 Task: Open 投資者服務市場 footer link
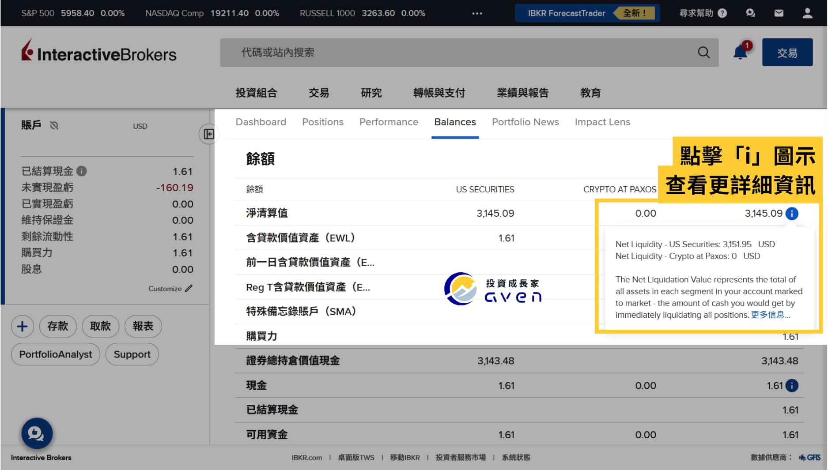[x=461, y=458]
